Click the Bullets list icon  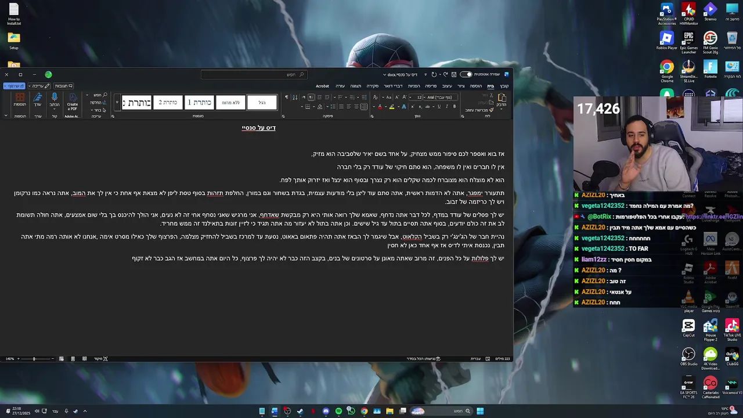tap(364, 98)
